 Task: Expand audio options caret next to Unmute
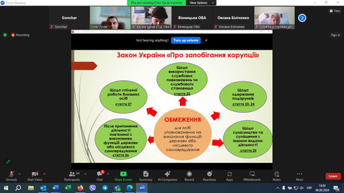tap(19, 174)
